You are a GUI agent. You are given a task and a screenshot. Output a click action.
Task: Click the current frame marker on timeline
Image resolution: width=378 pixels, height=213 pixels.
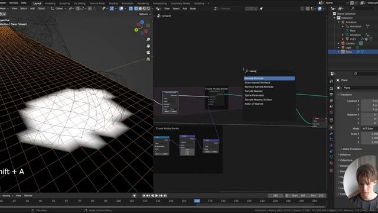(197, 201)
